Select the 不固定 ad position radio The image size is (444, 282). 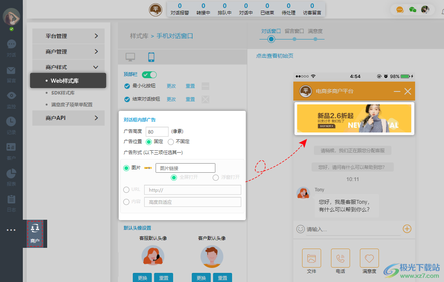(x=170, y=141)
